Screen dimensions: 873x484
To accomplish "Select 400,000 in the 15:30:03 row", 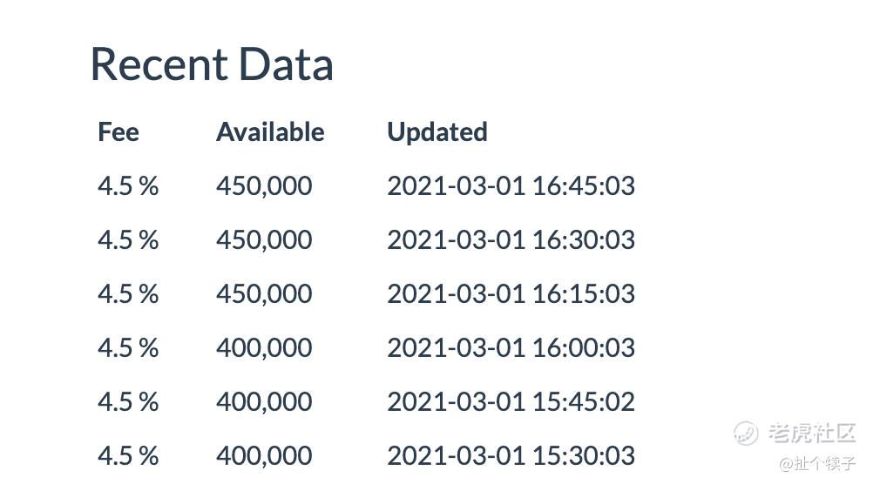I will coord(264,456).
